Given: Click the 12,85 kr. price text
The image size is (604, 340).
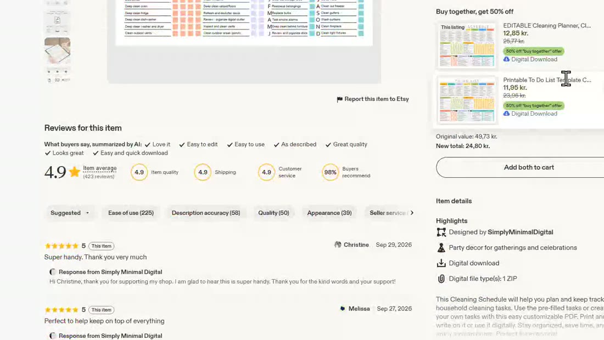Looking at the screenshot, I should click(x=516, y=33).
